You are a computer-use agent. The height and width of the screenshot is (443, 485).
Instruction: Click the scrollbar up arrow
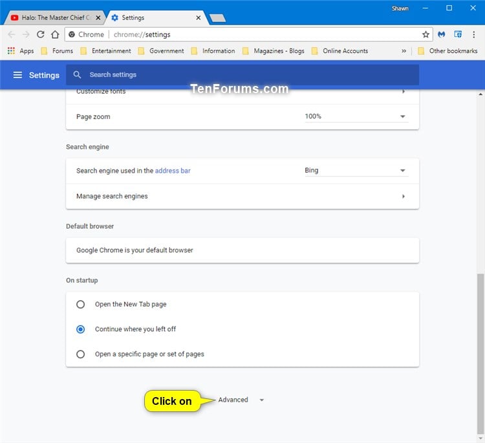(x=480, y=94)
